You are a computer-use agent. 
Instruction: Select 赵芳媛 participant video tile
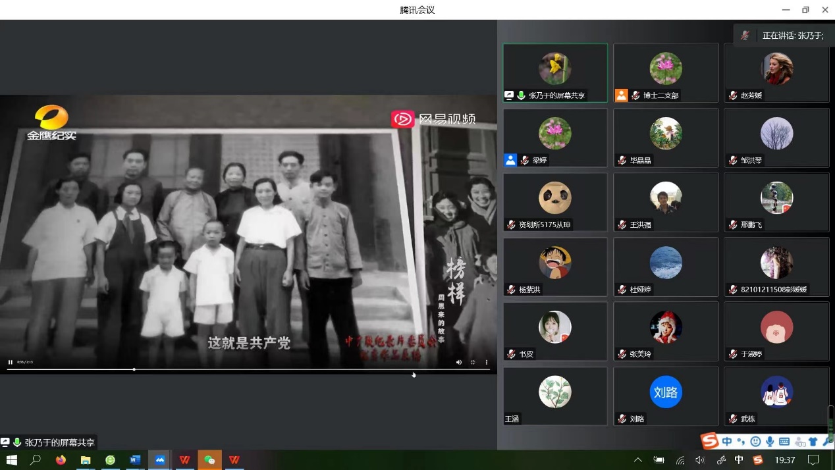click(x=776, y=73)
